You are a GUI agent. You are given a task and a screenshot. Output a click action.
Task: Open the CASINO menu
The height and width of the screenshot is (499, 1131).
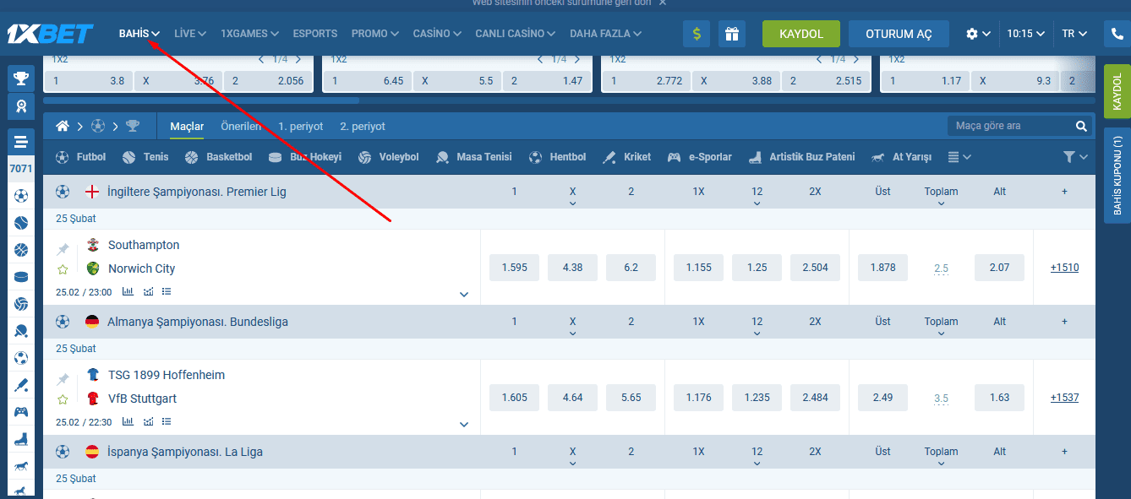click(x=437, y=34)
